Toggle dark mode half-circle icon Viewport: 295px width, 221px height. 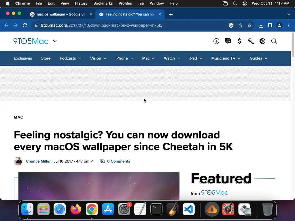pos(262,41)
